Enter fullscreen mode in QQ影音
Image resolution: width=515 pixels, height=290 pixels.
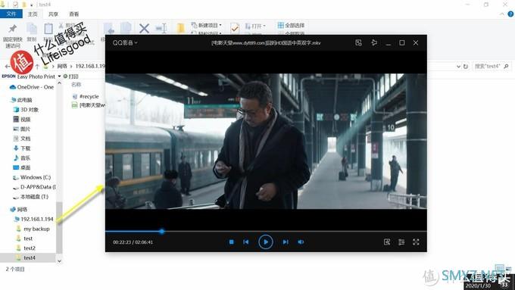tap(416, 242)
